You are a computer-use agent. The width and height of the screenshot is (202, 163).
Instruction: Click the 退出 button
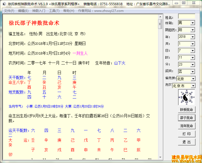coord(187,142)
